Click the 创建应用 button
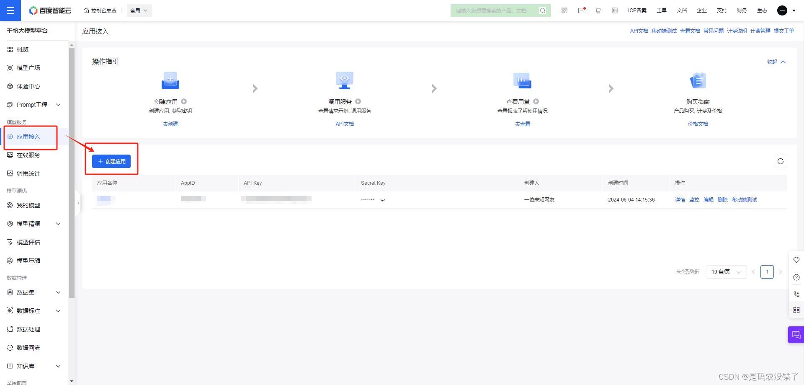 [111, 161]
